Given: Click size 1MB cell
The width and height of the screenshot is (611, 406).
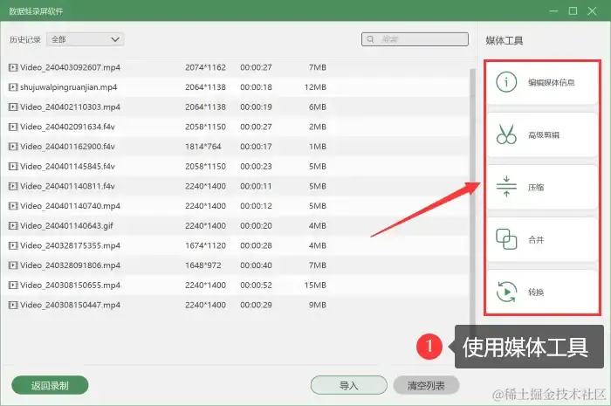Looking at the screenshot, I should (x=318, y=147).
